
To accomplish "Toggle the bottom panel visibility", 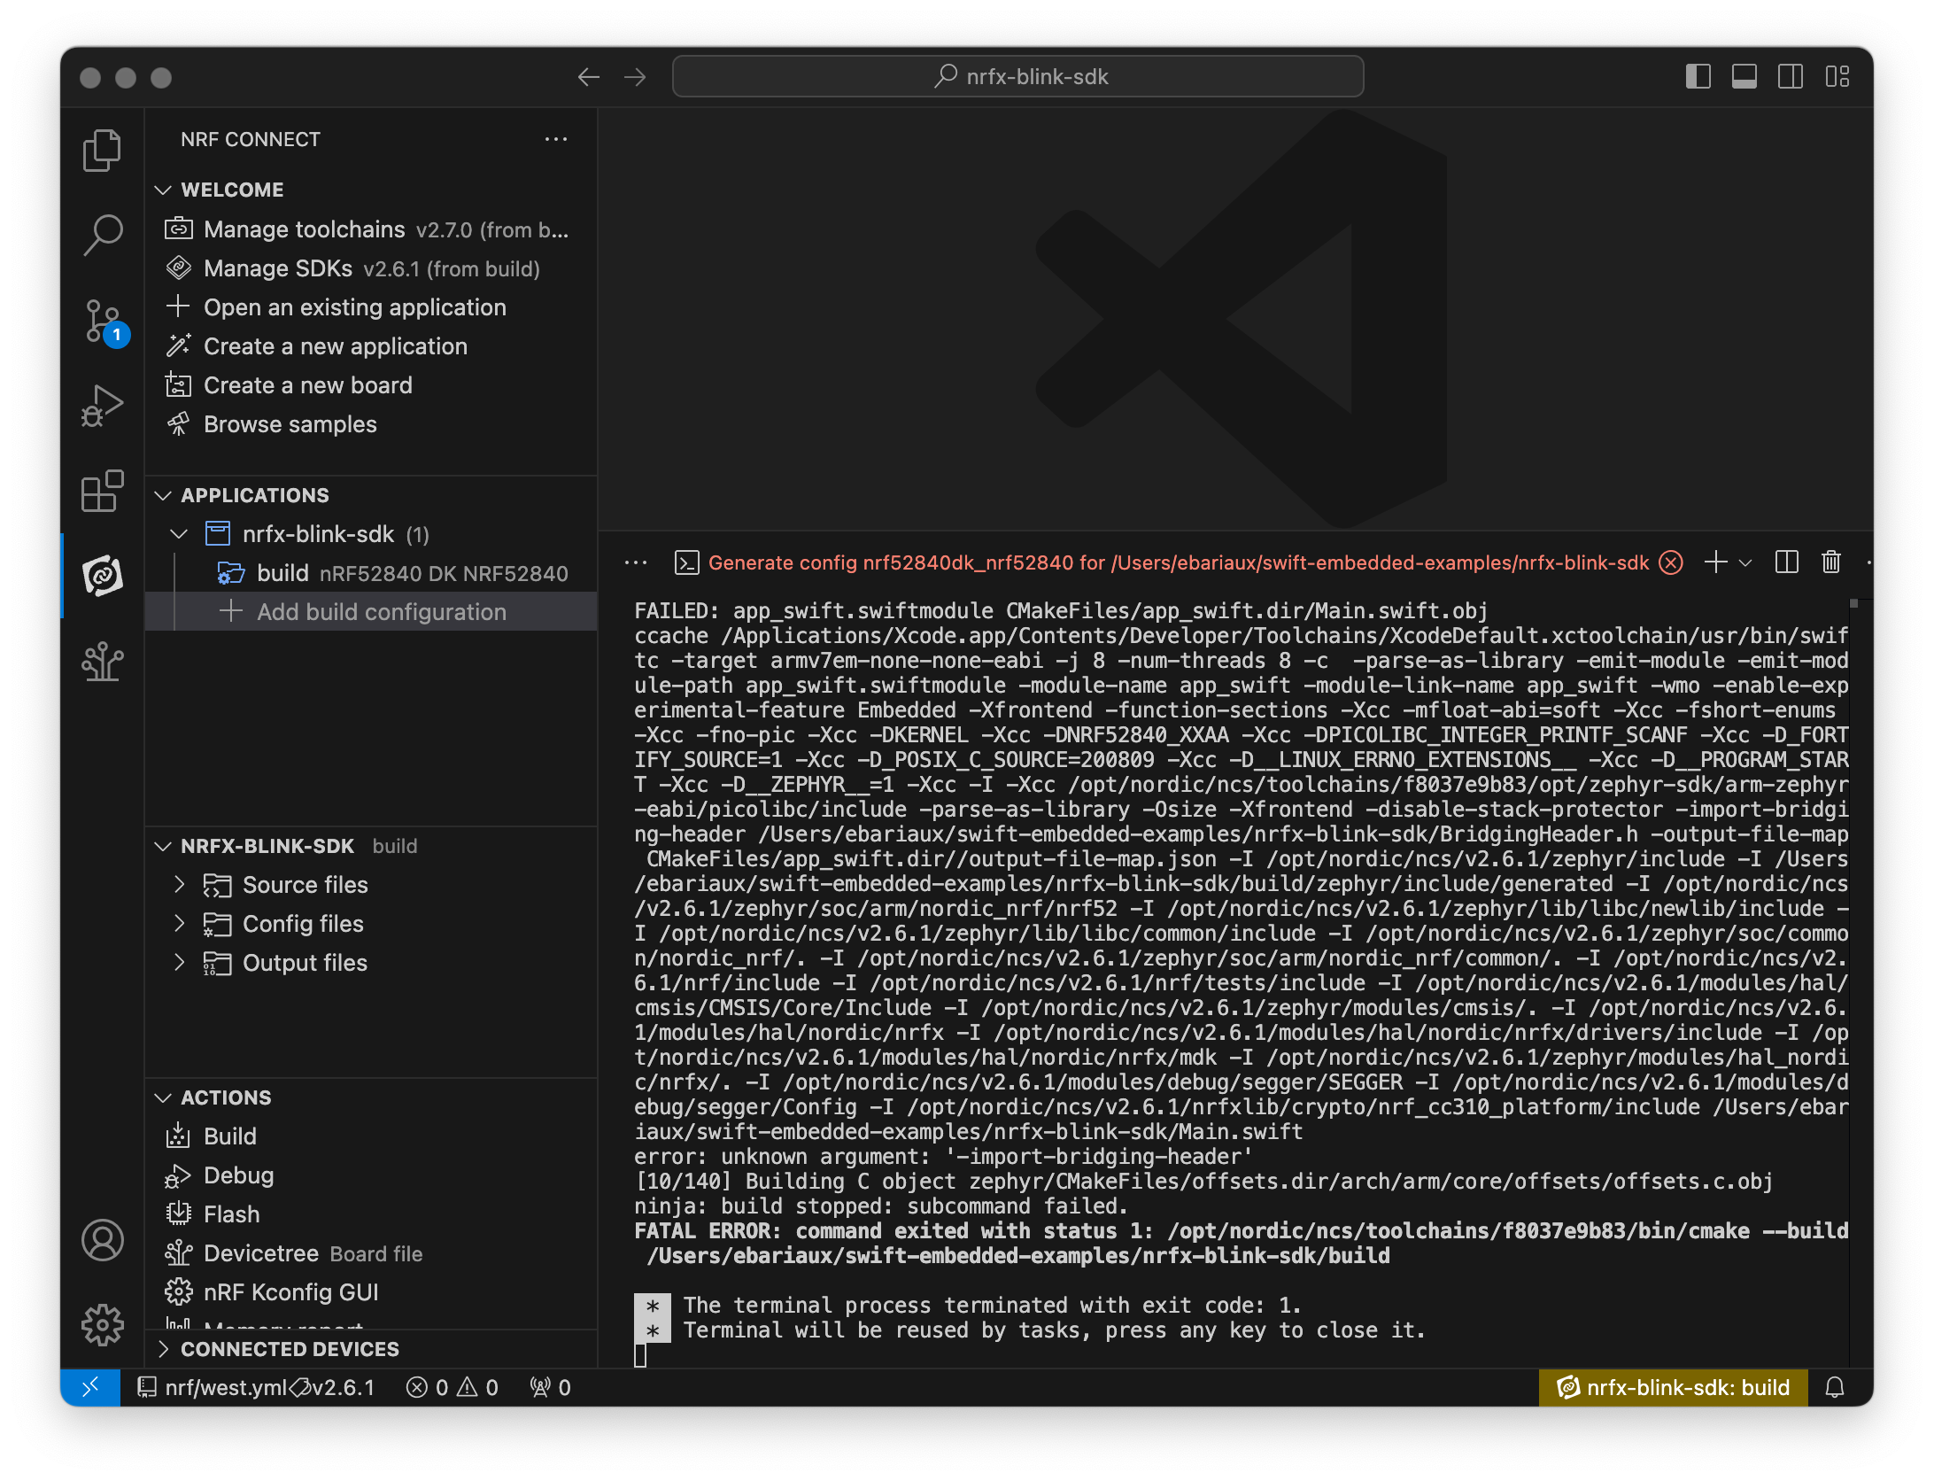I will (x=1744, y=77).
